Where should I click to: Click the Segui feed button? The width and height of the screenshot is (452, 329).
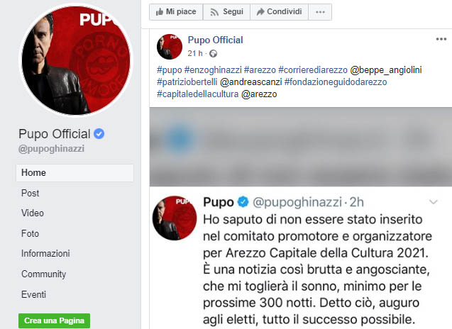pyautogui.click(x=226, y=12)
